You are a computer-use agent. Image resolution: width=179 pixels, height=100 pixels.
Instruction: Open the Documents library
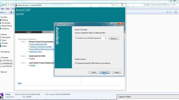point(6,37)
